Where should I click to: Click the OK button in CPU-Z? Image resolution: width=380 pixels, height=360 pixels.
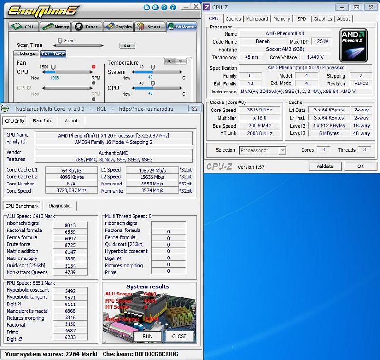point(361,166)
